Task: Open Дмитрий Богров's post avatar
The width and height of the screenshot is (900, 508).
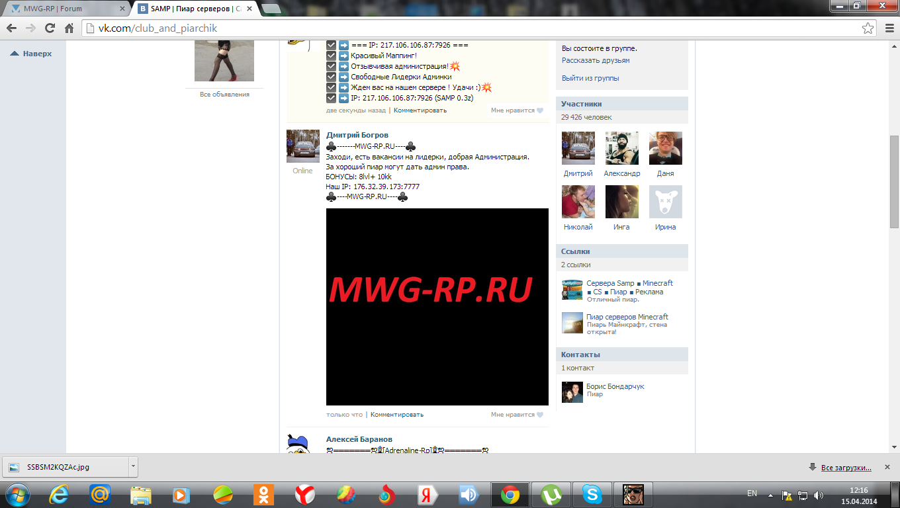Action: coord(303,146)
